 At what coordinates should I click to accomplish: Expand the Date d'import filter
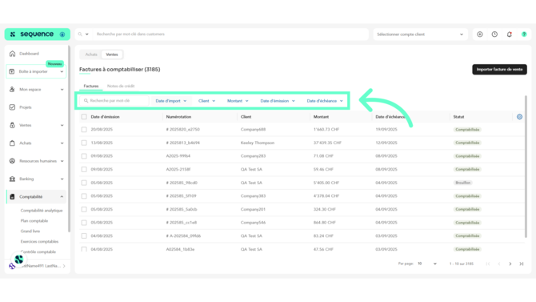(171, 101)
